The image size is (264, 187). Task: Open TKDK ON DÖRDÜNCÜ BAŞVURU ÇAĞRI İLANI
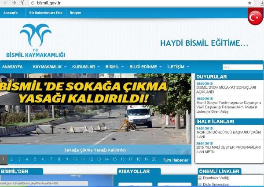[229, 135]
